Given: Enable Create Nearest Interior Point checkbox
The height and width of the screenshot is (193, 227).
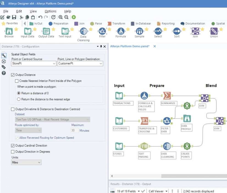Looking at the screenshot, I should coord(17,81).
